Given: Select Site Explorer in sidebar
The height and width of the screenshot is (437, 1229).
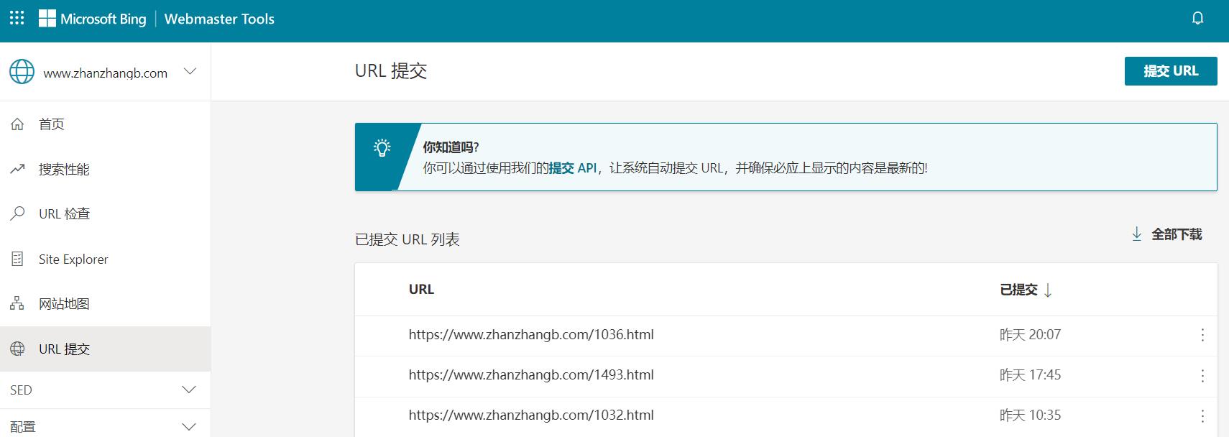Looking at the screenshot, I should click(73, 259).
